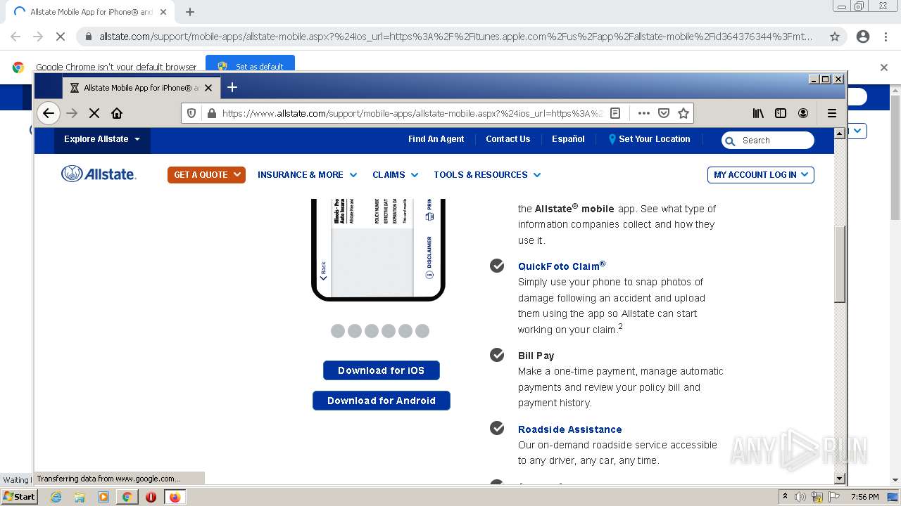Open Opera from the taskbar
This screenshot has width=901, height=506.
click(151, 497)
